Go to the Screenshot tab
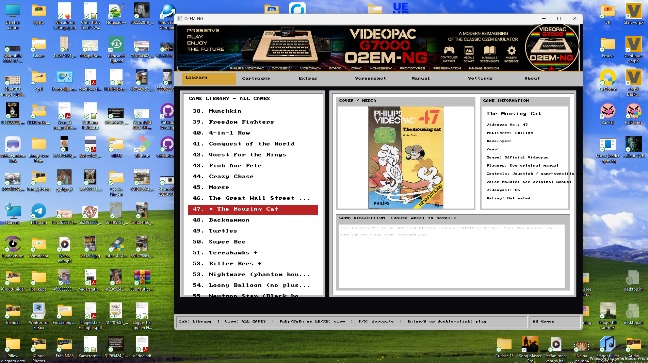The image size is (648, 363). pos(370,78)
